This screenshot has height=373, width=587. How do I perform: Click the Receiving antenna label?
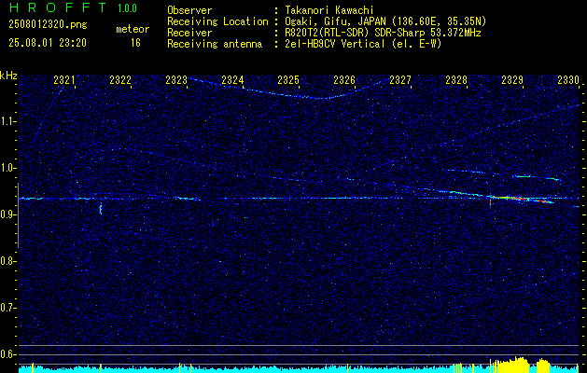215,44
